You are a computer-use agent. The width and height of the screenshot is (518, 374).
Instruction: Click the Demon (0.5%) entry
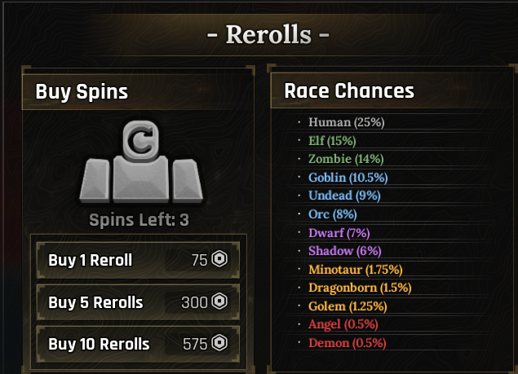pos(348,343)
